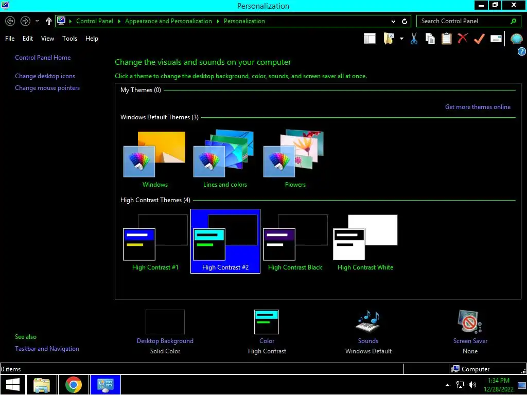The width and height of the screenshot is (527, 395).
Task: Open Help with the question mark icon
Action: click(x=522, y=51)
